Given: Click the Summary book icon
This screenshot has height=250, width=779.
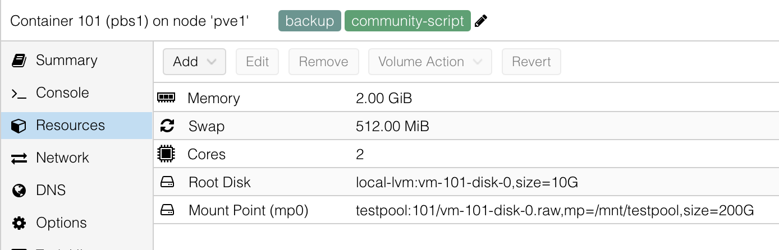Looking at the screenshot, I should [x=19, y=61].
